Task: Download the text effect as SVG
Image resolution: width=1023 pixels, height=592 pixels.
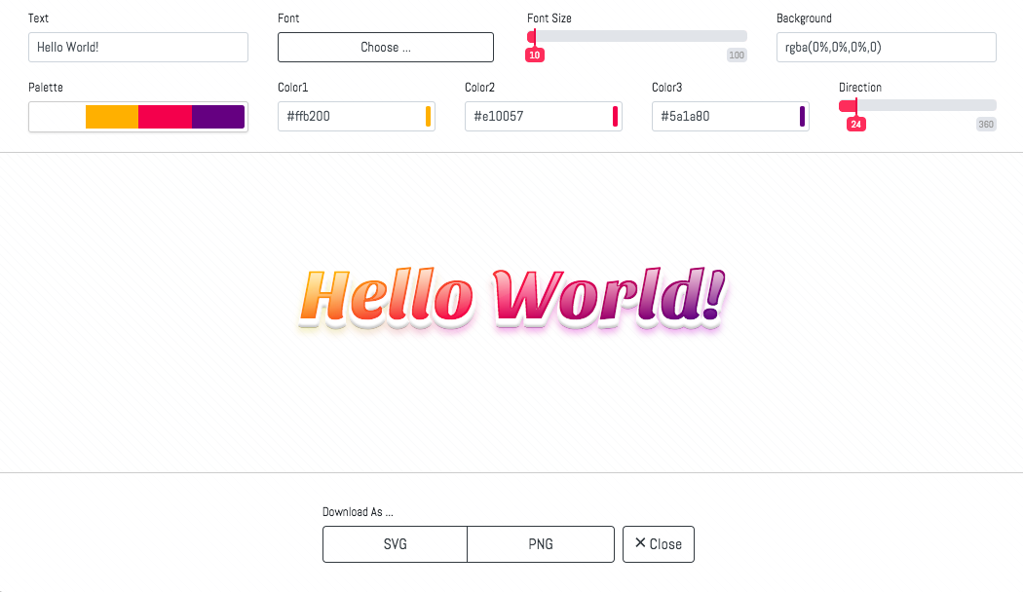Action: point(395,544)
